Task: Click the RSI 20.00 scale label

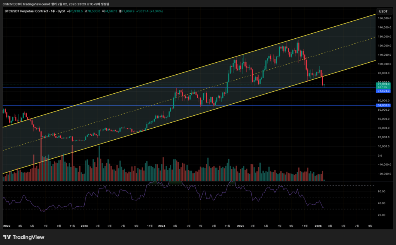Action: point(382,214)
